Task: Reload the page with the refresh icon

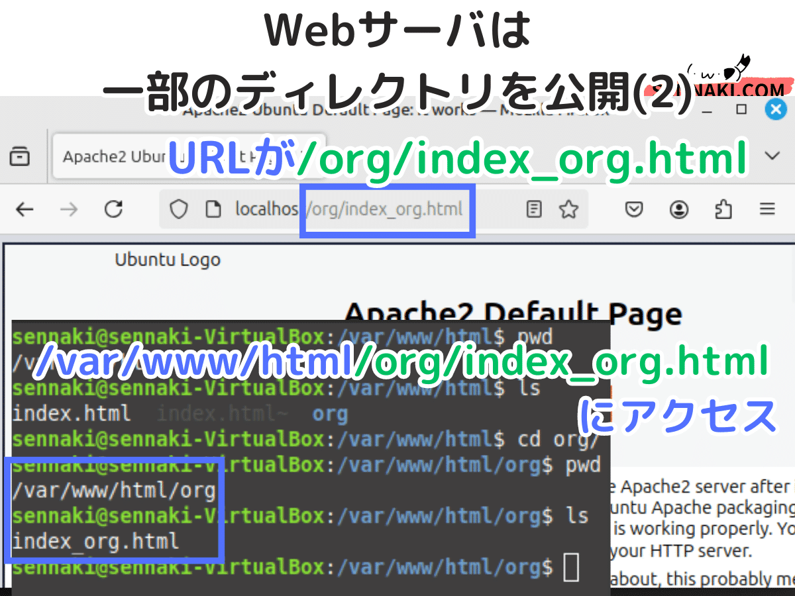Action: [x=114, y=210]
